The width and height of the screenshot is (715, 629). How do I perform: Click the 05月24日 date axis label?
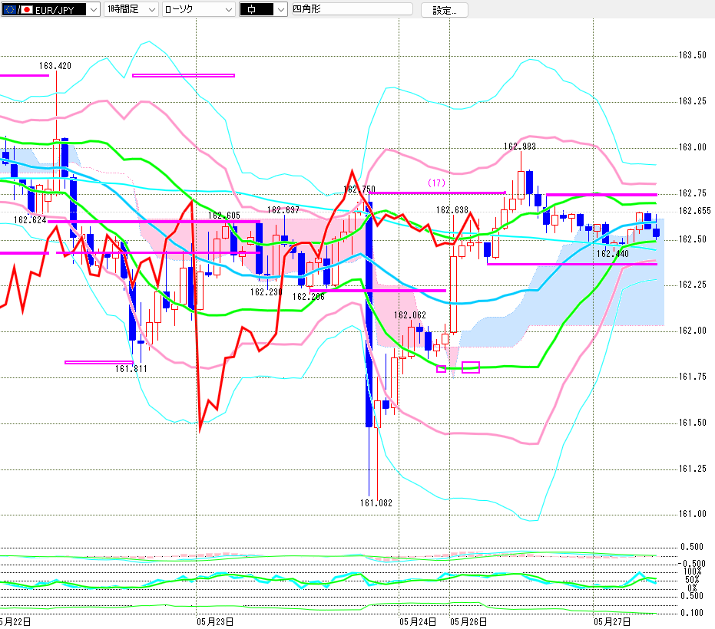(418, 622)
